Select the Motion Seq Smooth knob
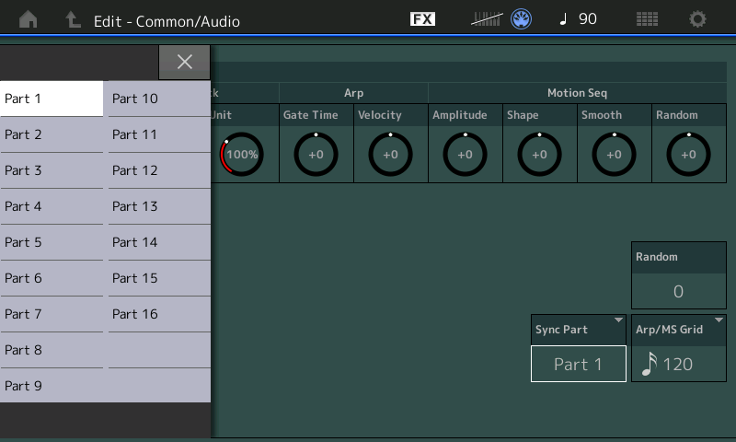736x442 pixels. [x=614, y=155]
